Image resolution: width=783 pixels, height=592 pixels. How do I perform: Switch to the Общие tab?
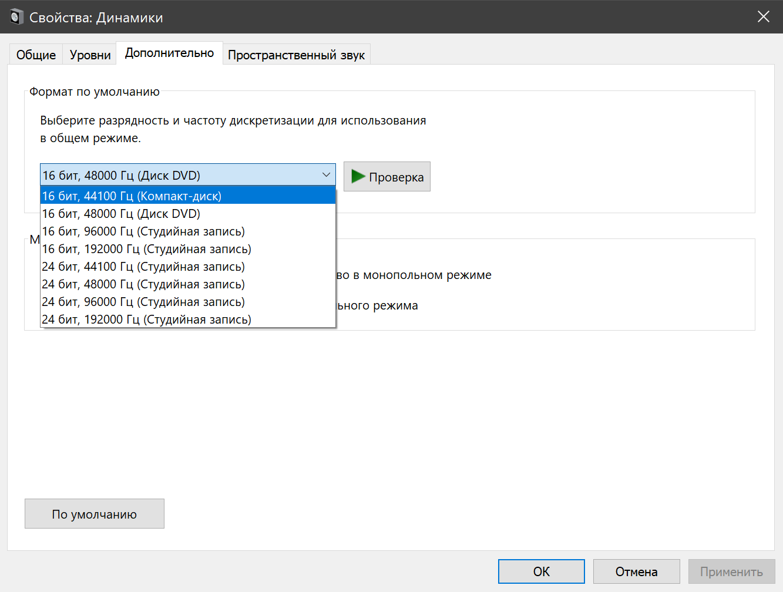36,55
